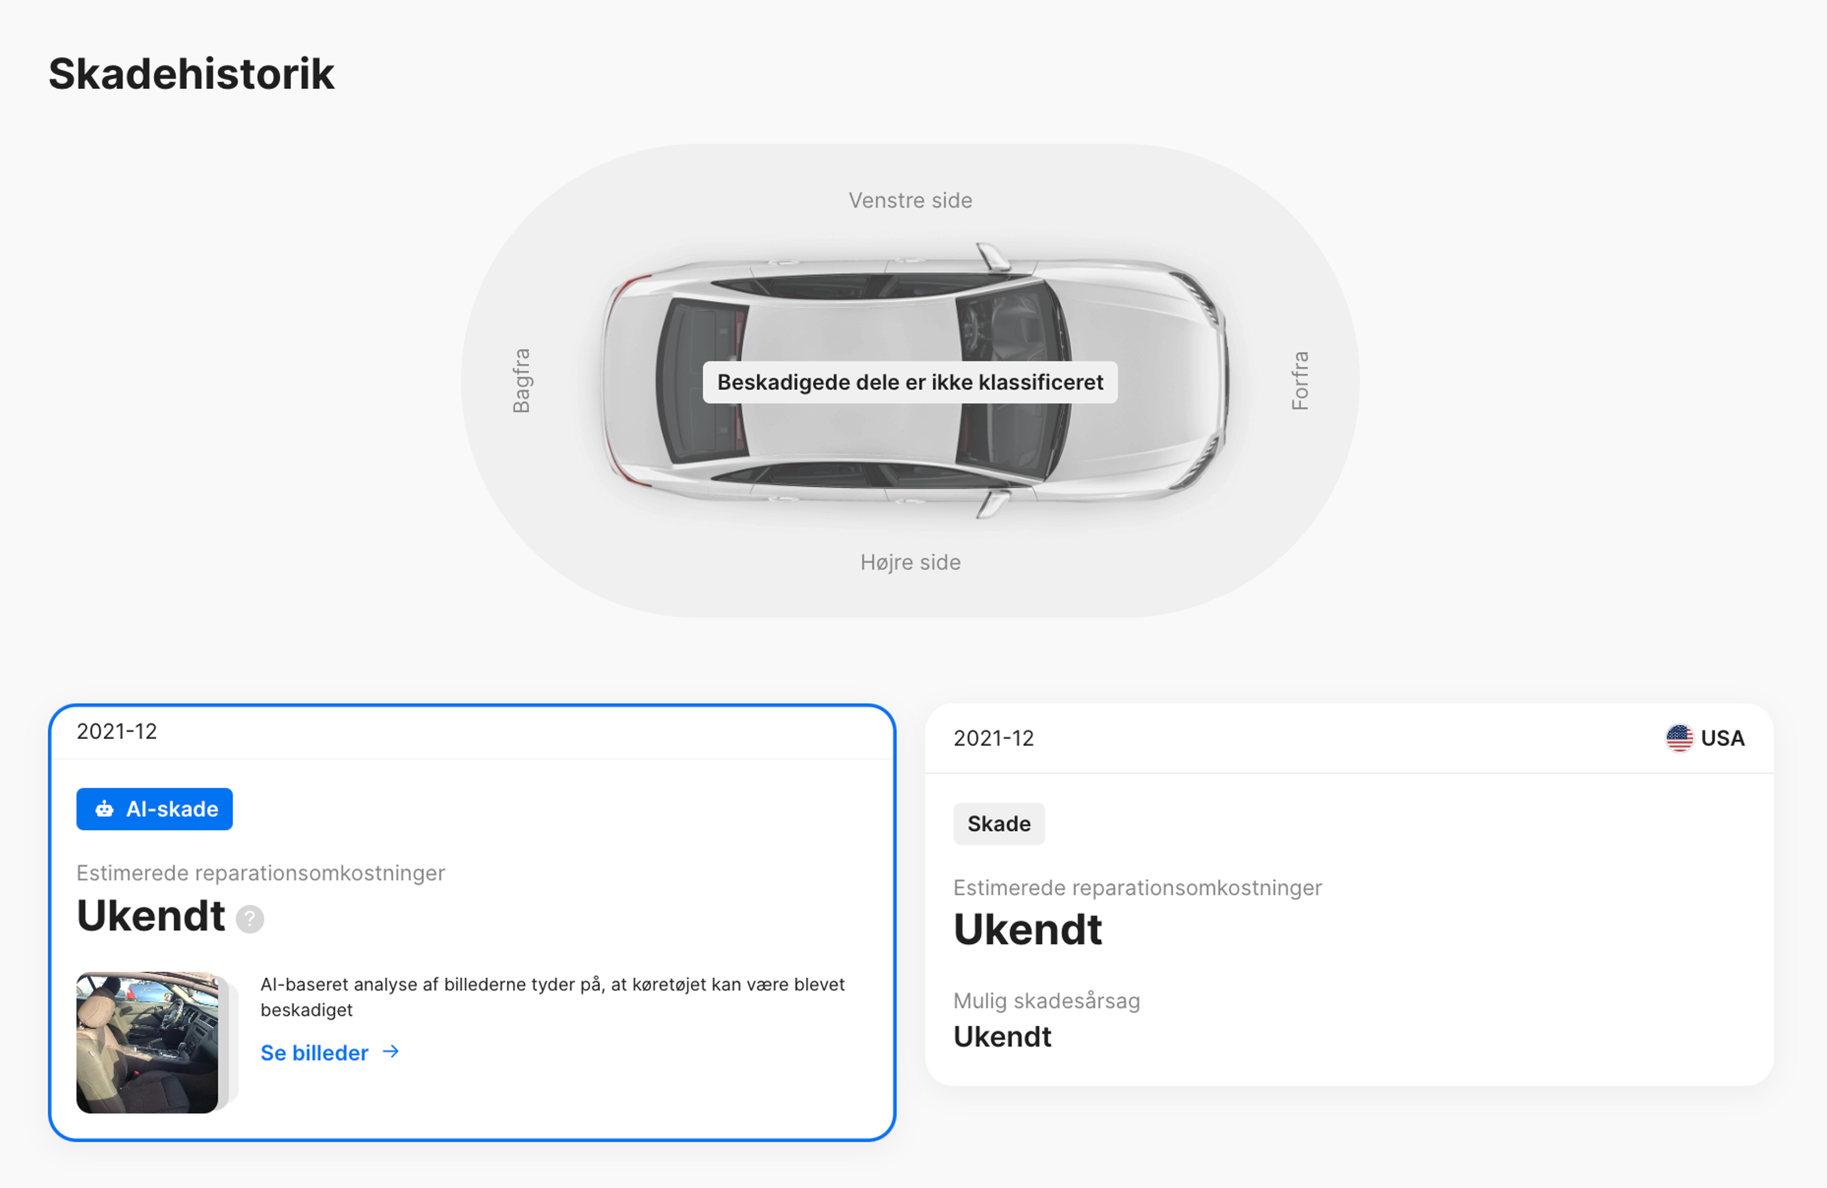Select the USA damage card dated 2021-12

tap(1349, 894)
